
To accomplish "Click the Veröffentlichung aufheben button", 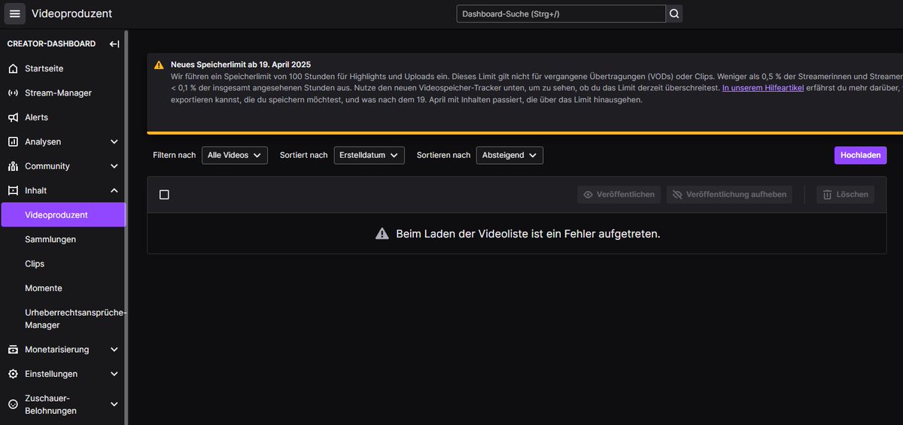I will [729, 195].
